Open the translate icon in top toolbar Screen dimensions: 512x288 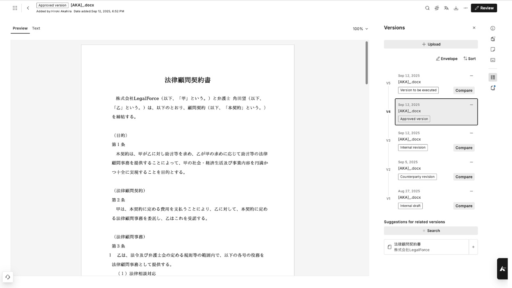click(x=446, y=8)
